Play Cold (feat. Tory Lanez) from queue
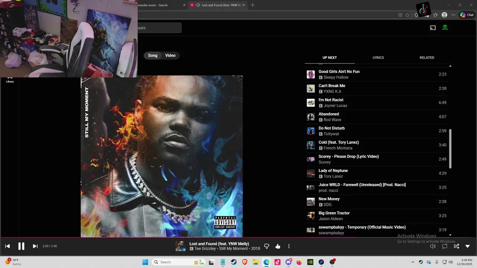The width and height of the screenshot is (477, 268). [x=376, y=145]
